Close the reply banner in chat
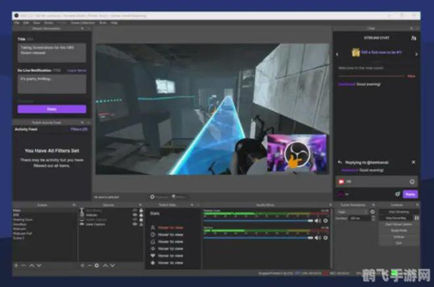 coord(413,162)
